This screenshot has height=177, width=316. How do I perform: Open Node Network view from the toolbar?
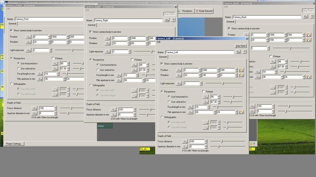[x=204, y=11]
